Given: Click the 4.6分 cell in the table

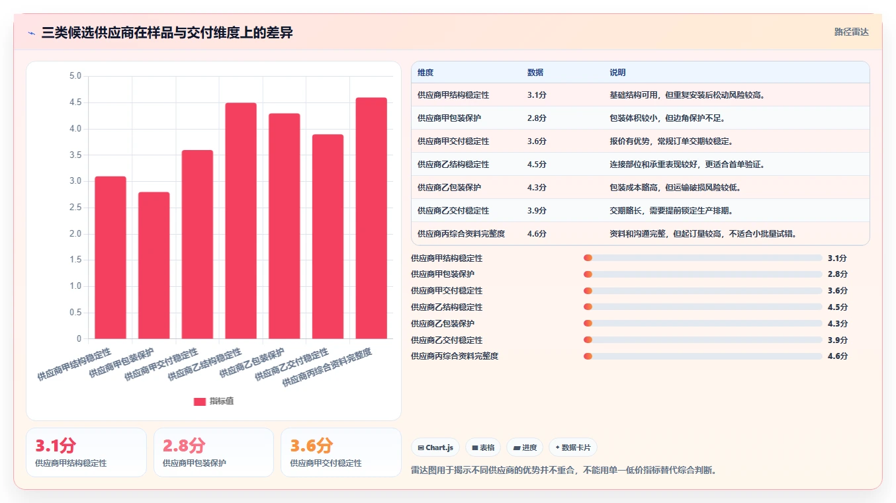Looking at the screenshot, I should [x=537, y=233].
